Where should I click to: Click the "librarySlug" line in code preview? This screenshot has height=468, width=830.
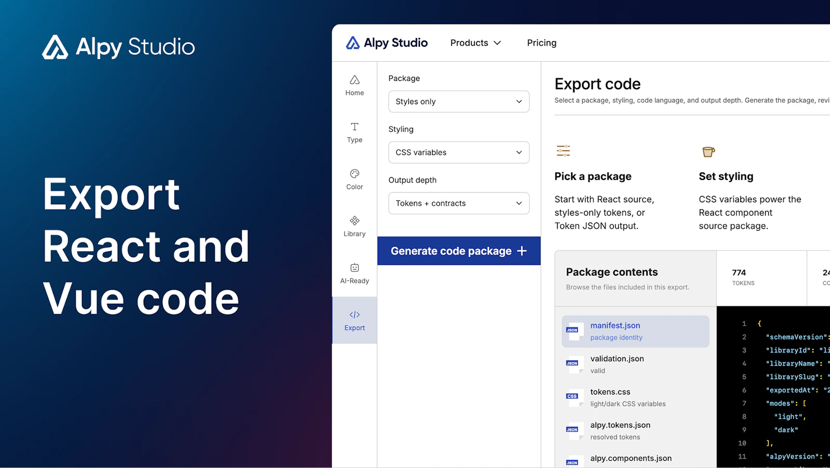(x=798, y=377)
